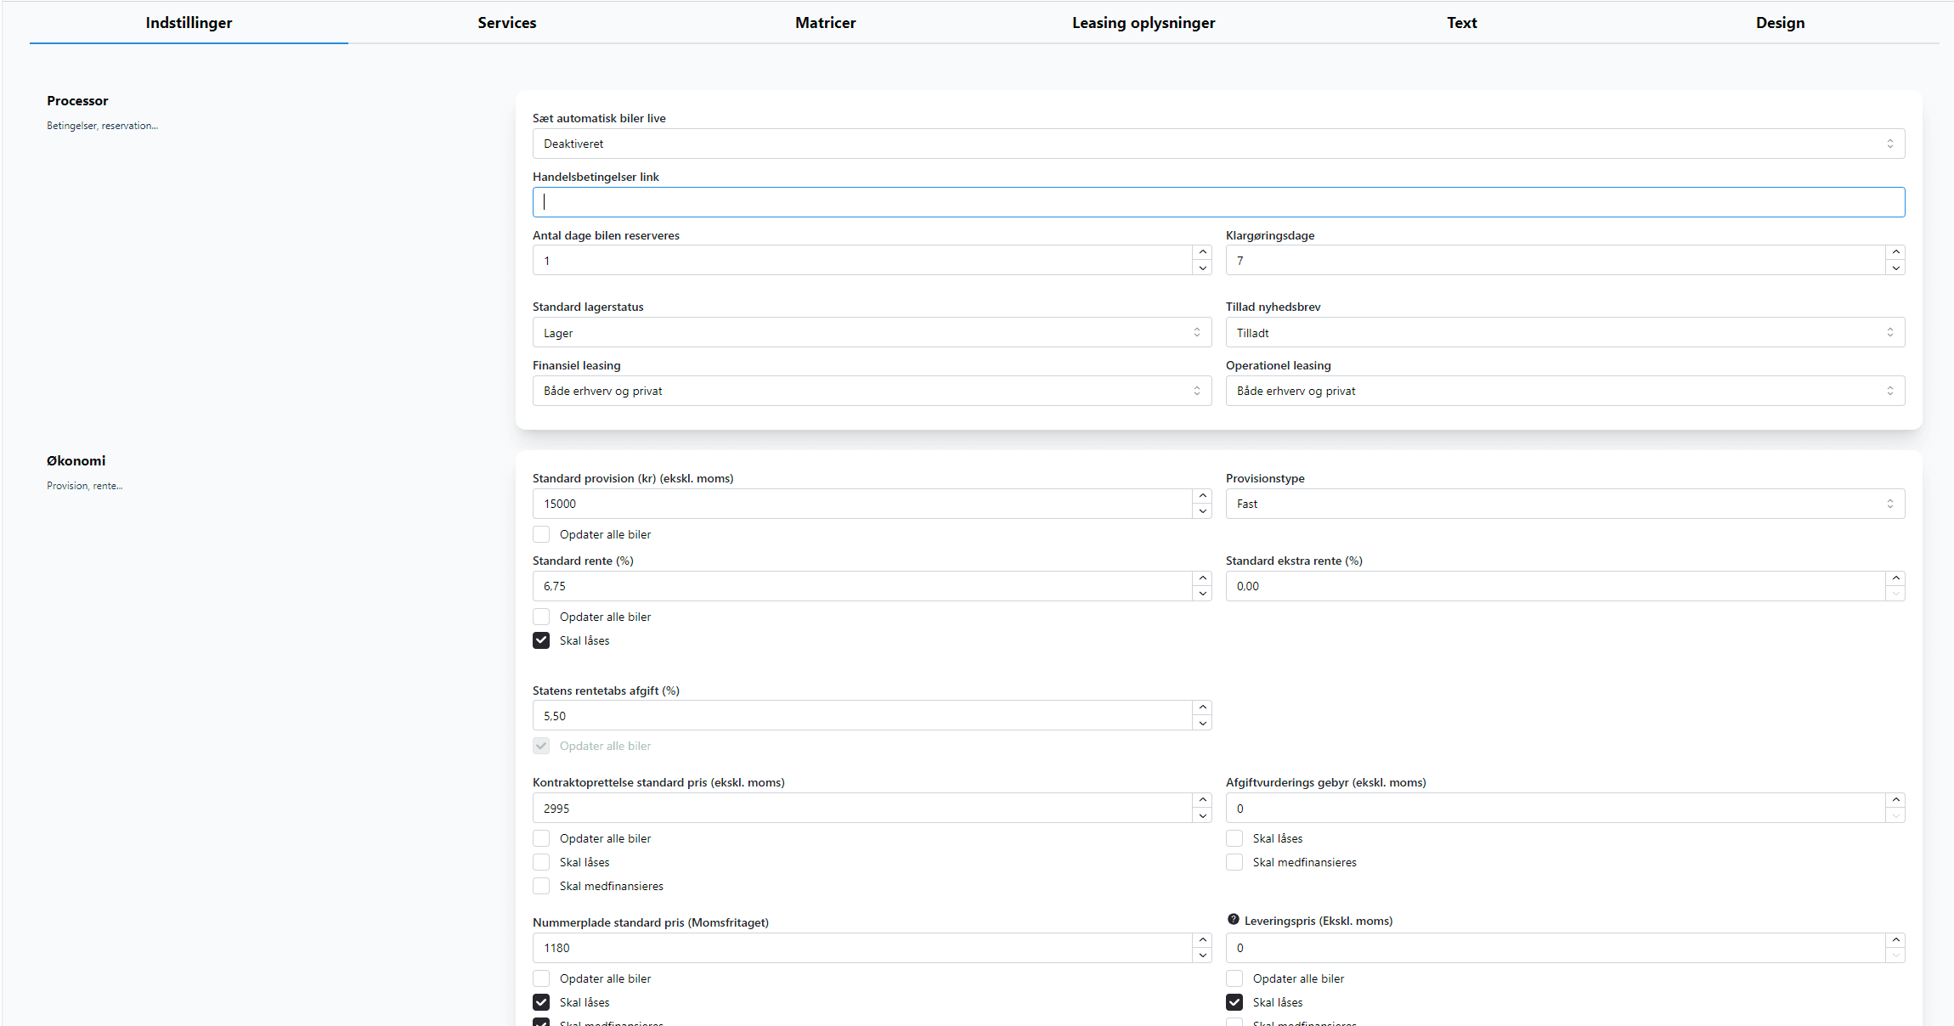Uncheck Skal låses under Standard rente
This screenshot has height=1026, width=1954.
coord(541,640)
